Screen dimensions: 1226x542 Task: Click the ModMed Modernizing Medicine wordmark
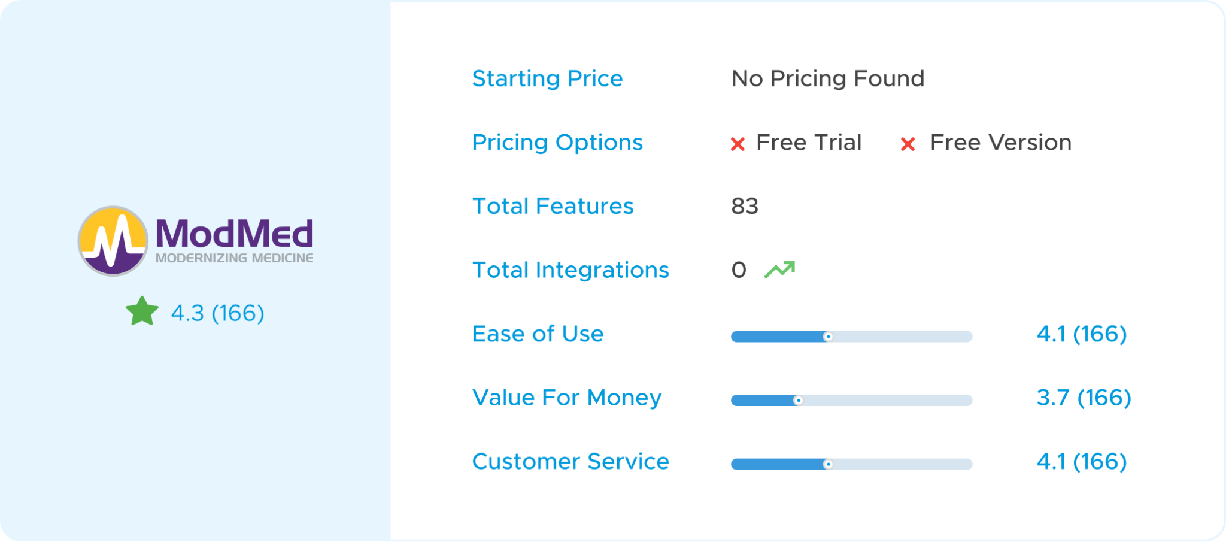click(234, 240)
